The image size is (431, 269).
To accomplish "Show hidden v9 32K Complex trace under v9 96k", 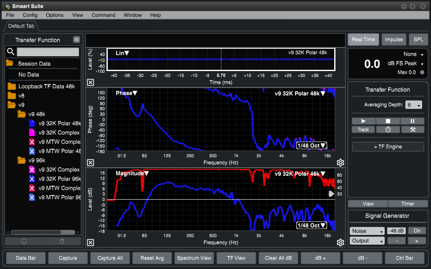I will [32, 170].
